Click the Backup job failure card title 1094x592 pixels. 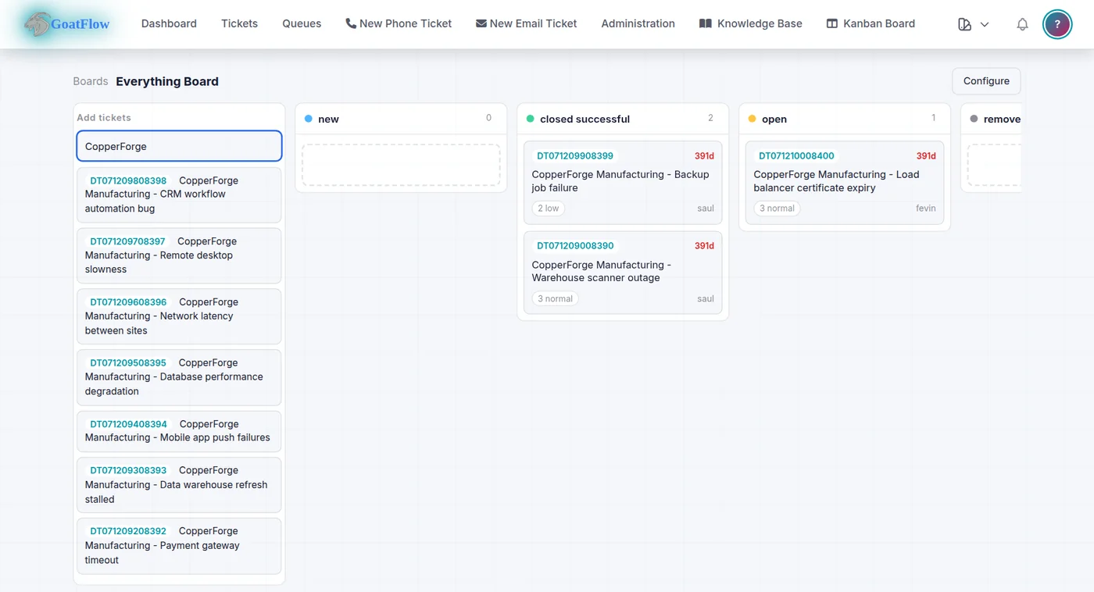620,181
